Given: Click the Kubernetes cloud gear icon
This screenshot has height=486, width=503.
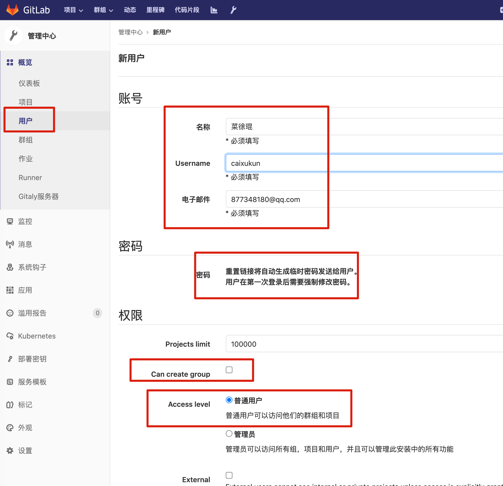Looking at the screenshot, I should [x=10, y=336].
